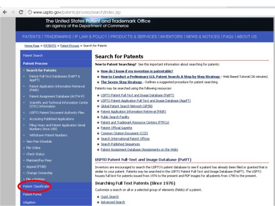Open The Seven-Step Strategy link
This screenshot has height=206, width=275.
coord(122,82)
